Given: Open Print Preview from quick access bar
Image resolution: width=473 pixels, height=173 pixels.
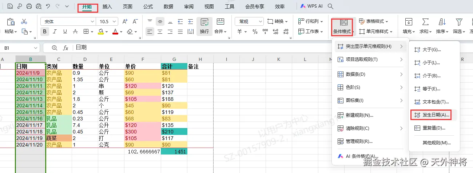Looking at the screenshot, I should pyautogui.click(x=39, y=7).
